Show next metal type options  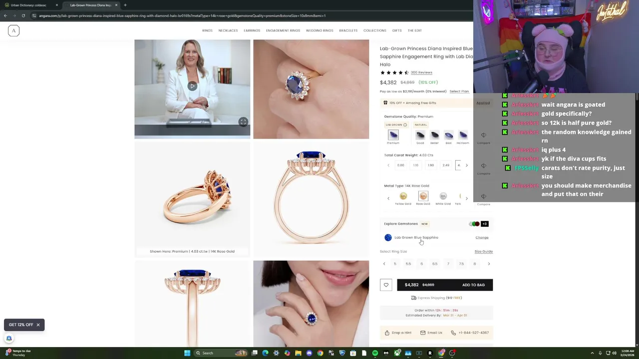466,198
